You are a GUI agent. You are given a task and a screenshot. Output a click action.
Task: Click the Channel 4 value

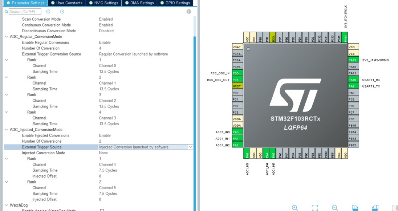107,165
